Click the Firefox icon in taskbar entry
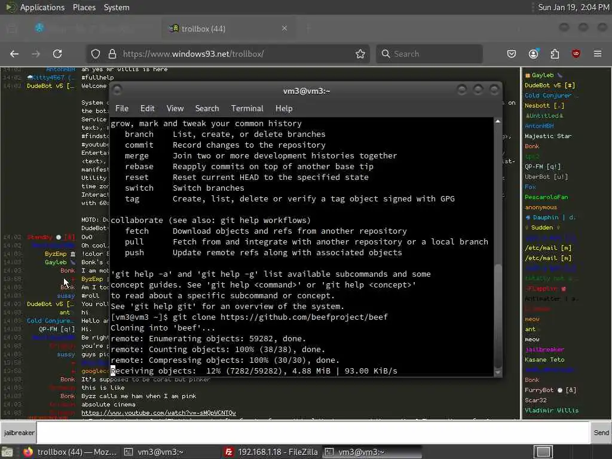This screenshot has width=612, height=459. [x=28, y=452]
